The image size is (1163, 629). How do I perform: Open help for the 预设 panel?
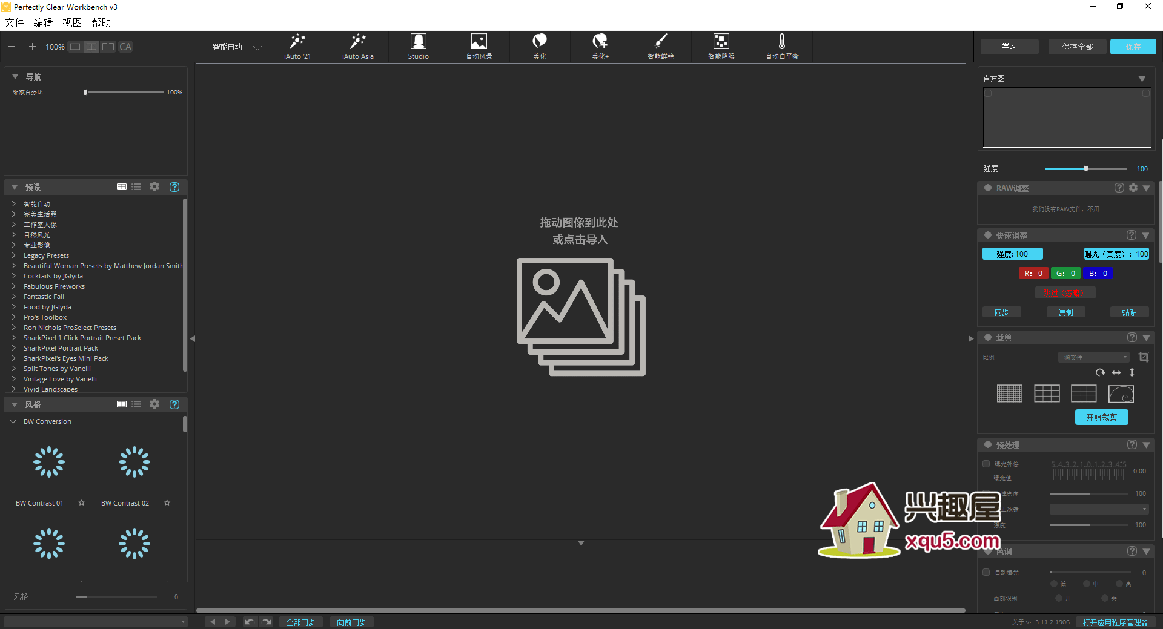(x=174, y=187)
